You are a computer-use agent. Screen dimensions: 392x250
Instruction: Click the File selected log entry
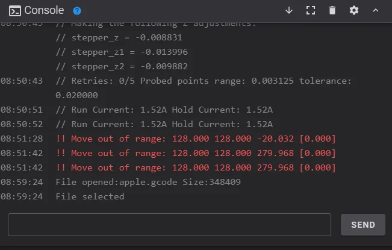90,196
